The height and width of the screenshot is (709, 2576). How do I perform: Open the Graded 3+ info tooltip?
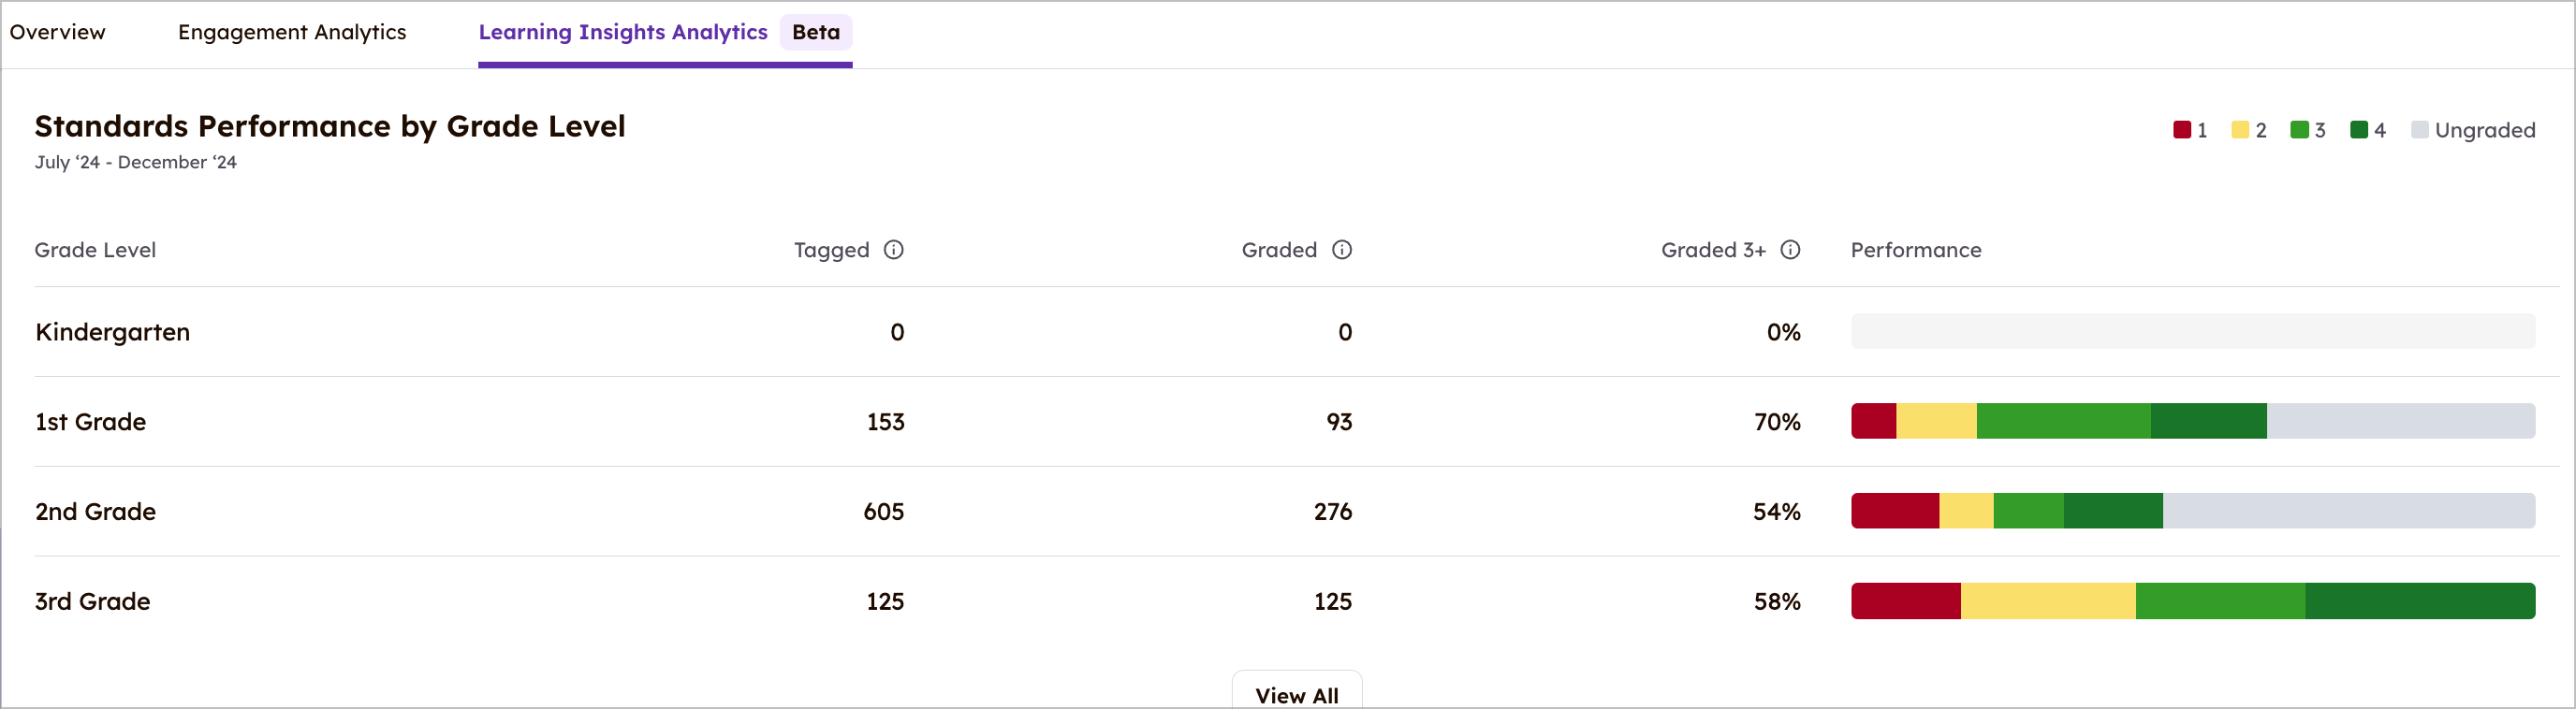coord(1790,251)
